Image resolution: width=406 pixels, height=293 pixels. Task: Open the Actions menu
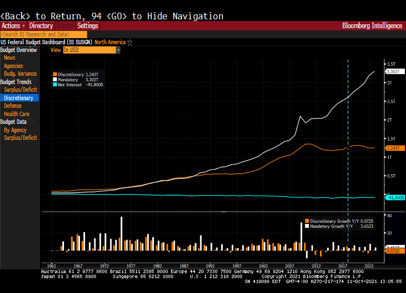[x=13, y=26]
